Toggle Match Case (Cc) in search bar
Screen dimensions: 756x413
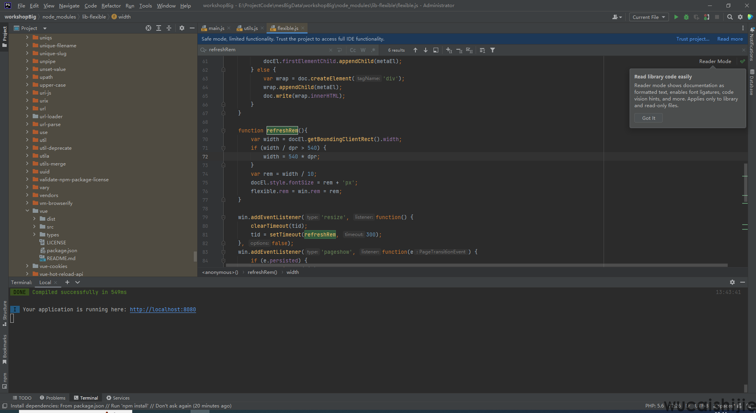(x=353, y=50)
